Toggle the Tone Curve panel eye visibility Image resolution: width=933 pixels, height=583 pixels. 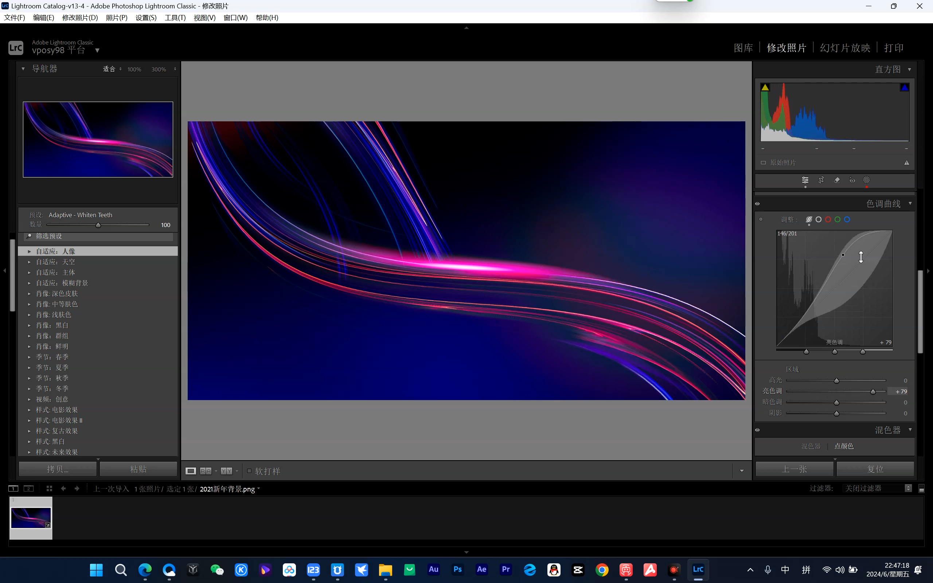click(x=757, y=204)
